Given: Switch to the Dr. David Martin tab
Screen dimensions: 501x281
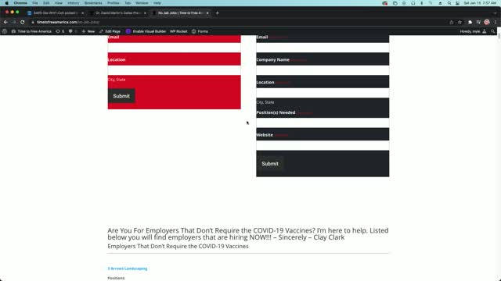Looking at the screenshot, I should [x=117, y=13].
